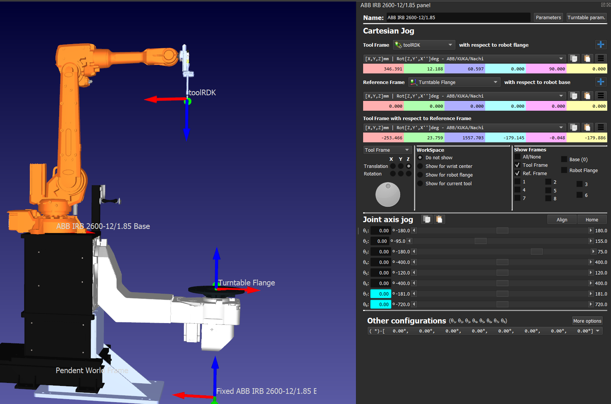Paste joint values in Joint axis jog
This screenshot has height=404, width=611.
pos(439,220)
